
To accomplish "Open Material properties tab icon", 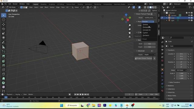I will coord(162,91).
